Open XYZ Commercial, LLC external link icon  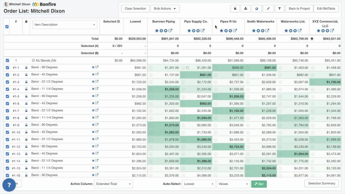point(332,31)
